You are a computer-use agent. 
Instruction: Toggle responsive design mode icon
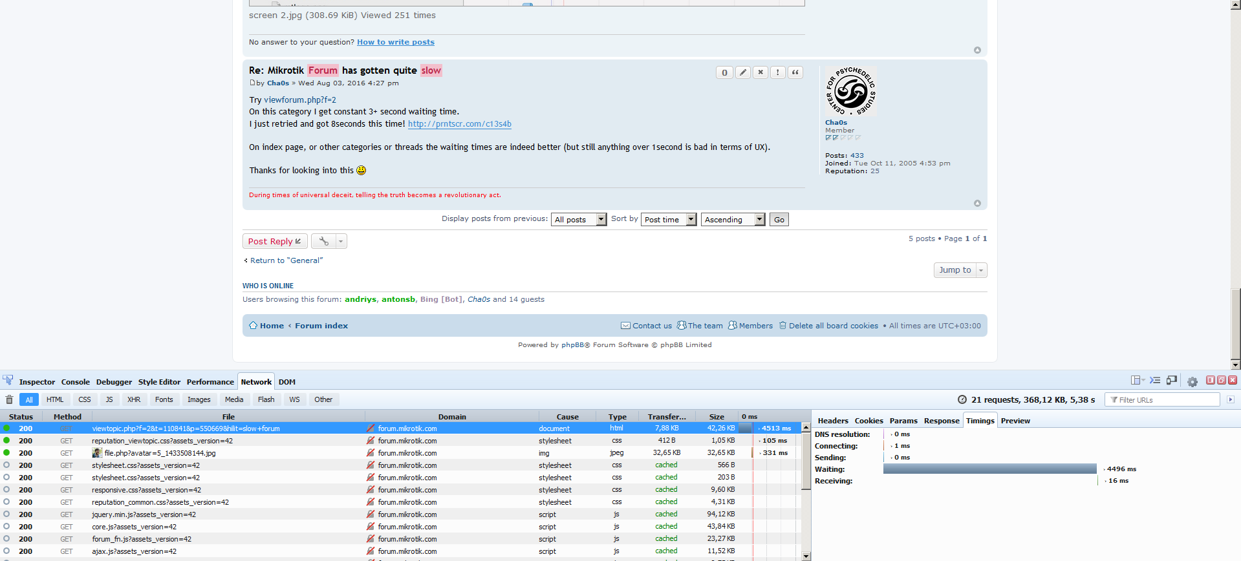(1172, 380)
